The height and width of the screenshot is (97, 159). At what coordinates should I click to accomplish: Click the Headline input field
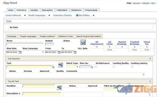39,86
